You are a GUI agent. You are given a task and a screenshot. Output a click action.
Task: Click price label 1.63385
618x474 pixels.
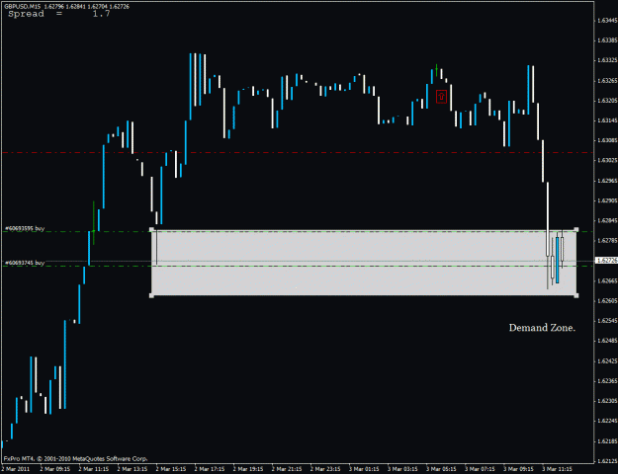point(607,40)
